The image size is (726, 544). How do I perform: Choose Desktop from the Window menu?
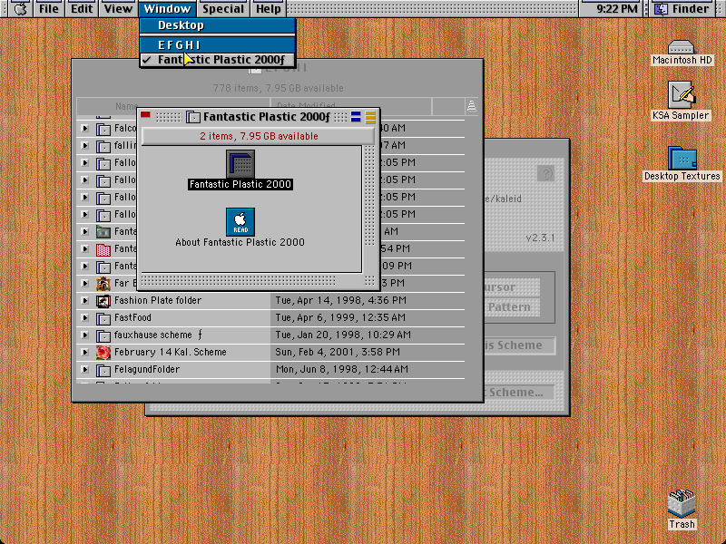pos(218,25)
